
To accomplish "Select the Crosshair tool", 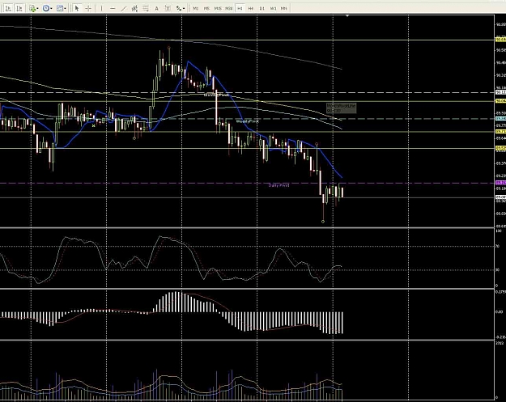I will (88, 8).
